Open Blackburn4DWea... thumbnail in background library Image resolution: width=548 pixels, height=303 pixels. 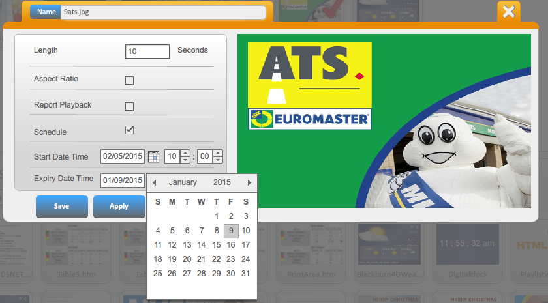click(389, 252)
